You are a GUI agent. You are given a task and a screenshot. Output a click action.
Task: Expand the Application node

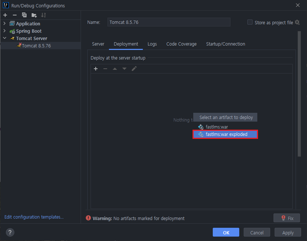coord(5,24)
